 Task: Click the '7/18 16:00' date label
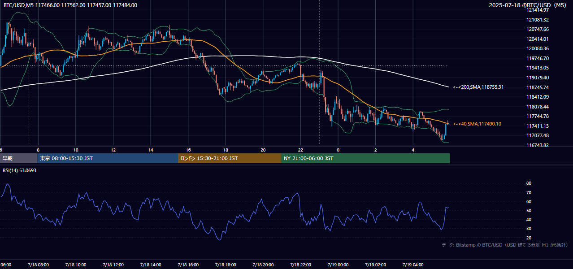[x=188, y=265]
